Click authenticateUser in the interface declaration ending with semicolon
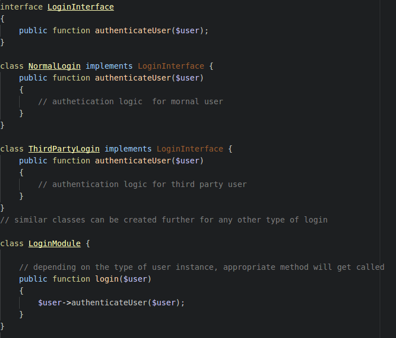The height and width of the screenshot is (338, 396). [133, 30]
